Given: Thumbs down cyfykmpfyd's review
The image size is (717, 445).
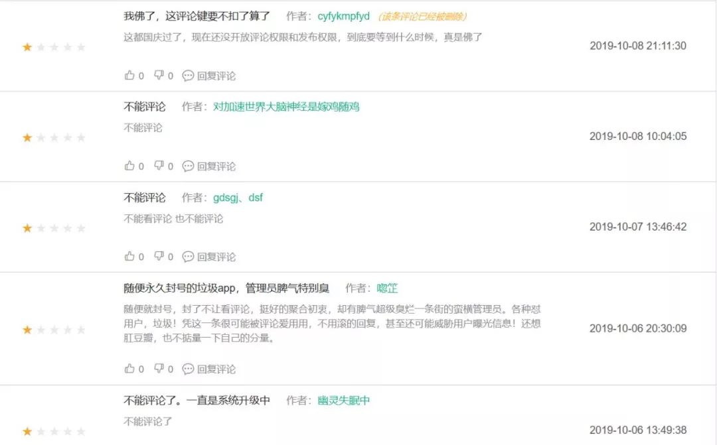Looking at the screenshot, I should click(x=161, y=76).
